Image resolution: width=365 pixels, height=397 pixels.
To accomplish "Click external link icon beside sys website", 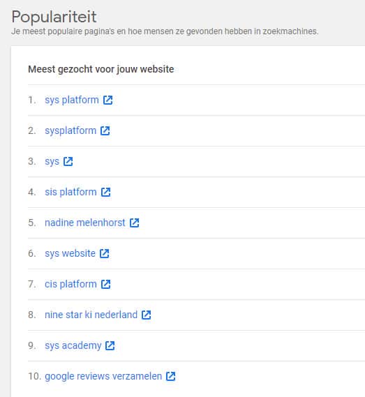I will click(105, 253).
